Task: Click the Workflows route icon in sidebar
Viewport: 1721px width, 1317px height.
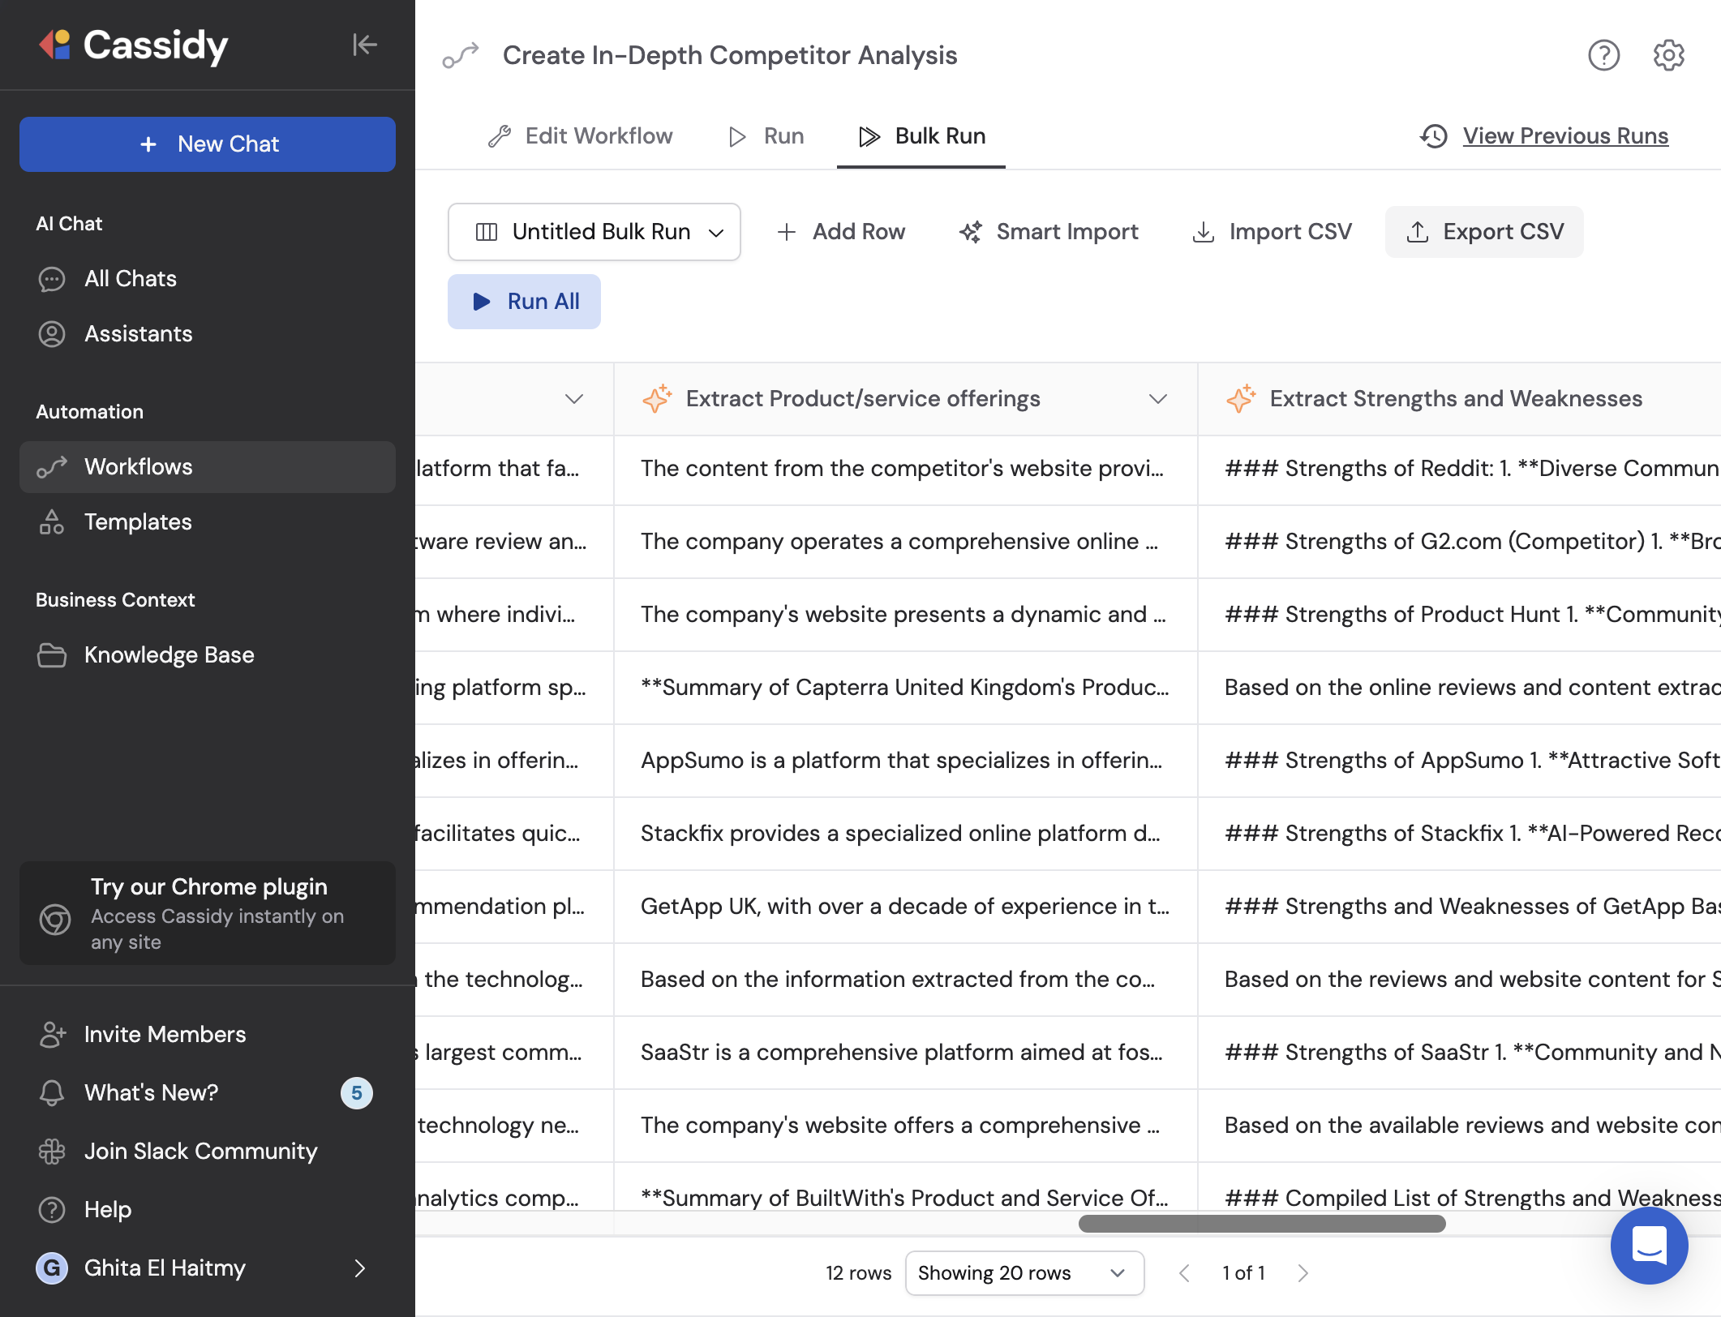Action: point(52,467)
